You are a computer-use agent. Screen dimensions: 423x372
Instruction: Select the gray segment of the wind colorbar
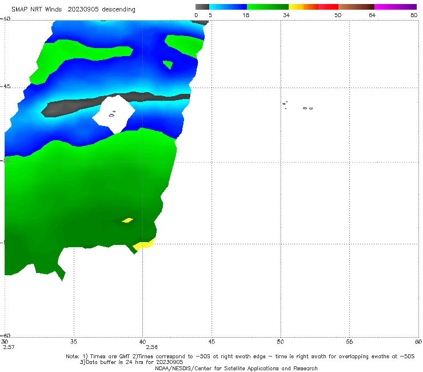202,7
